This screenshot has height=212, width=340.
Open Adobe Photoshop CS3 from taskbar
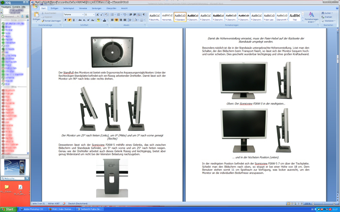(x=32, y=209)
